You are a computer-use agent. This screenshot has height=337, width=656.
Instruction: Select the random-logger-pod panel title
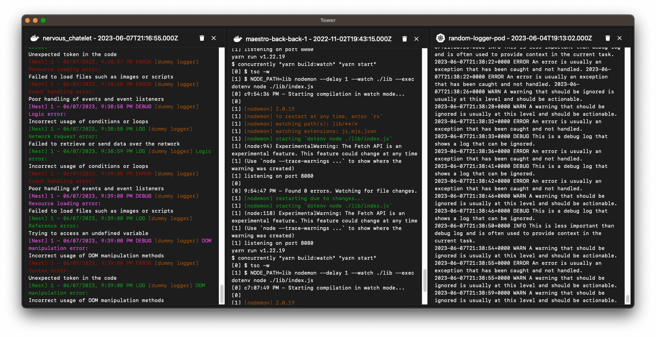520,38
